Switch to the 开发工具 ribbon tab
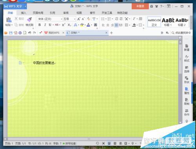This screenshot has width=196, height=149. tap(107, 13)
